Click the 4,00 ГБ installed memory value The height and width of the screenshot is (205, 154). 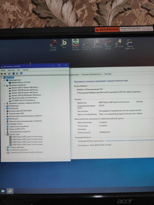coord(101,105)
